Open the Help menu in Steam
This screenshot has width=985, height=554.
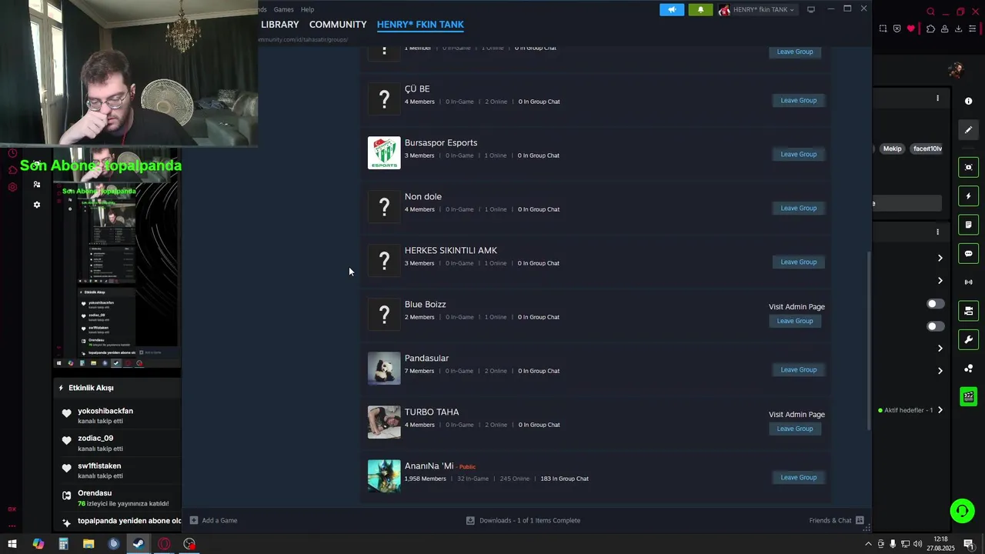(x=307, y=9)
